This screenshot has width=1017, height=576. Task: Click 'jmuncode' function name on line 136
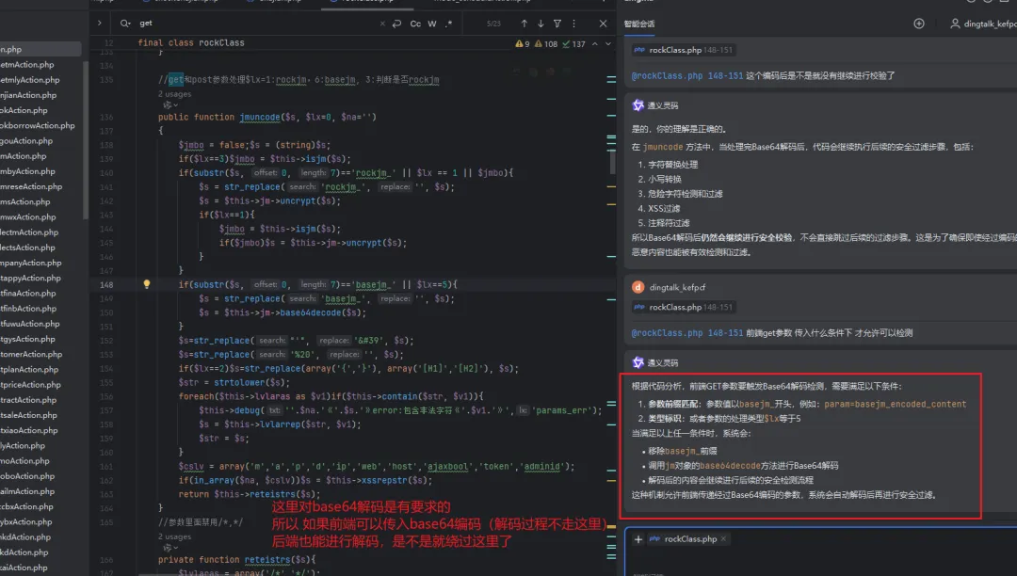click(x=260, y=118)
